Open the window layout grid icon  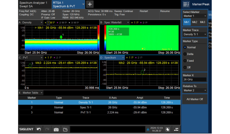[176, 129]
